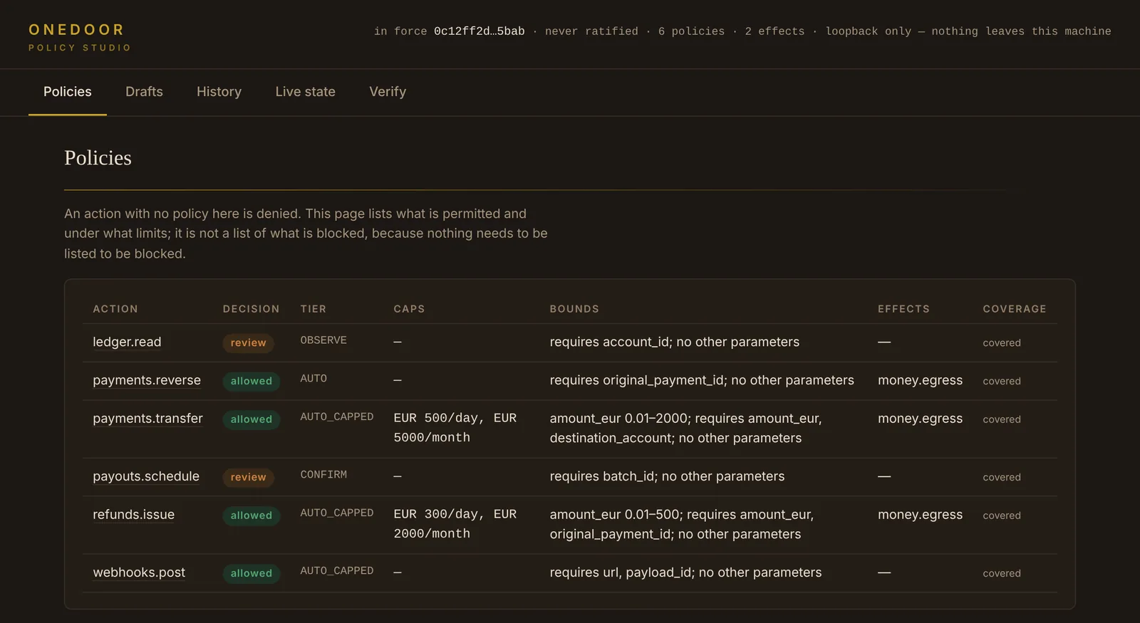Image resolution: width=1140 pixels, height=623 pixels.
Task: Click the allowed badge for payments.transfer
Action: click(x=252, y=420)
